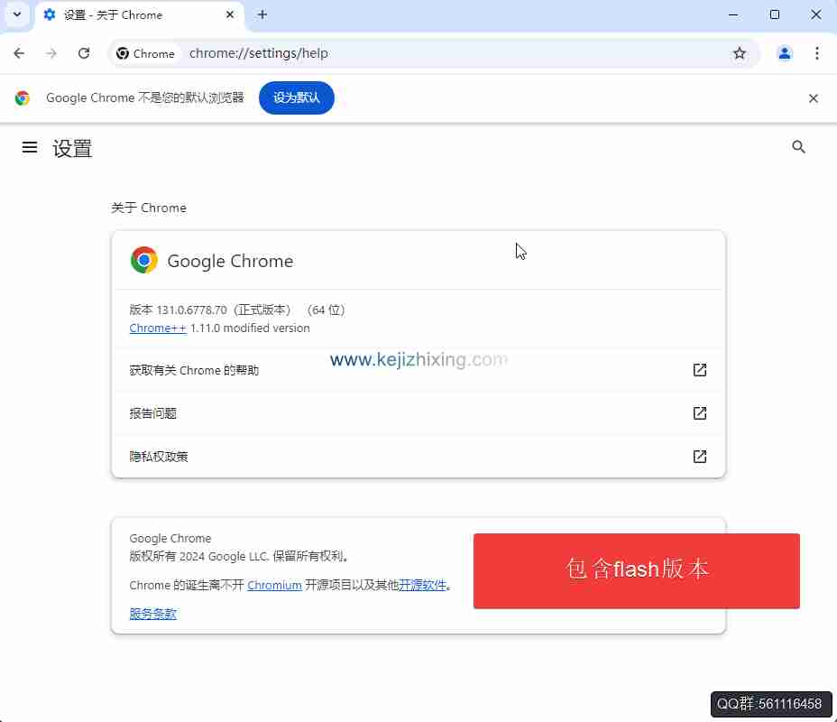Reload the page
This screenshot has height=722, width=837.
(x=84, y=53)
